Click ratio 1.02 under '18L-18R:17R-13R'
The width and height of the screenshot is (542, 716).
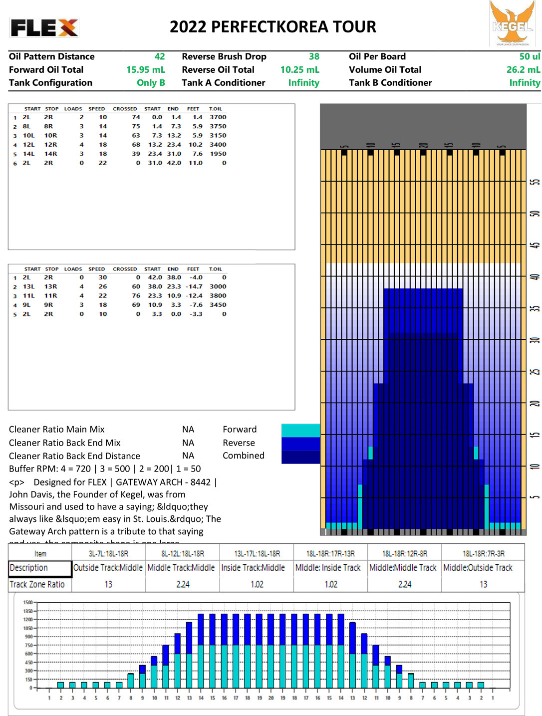(331, 584)
